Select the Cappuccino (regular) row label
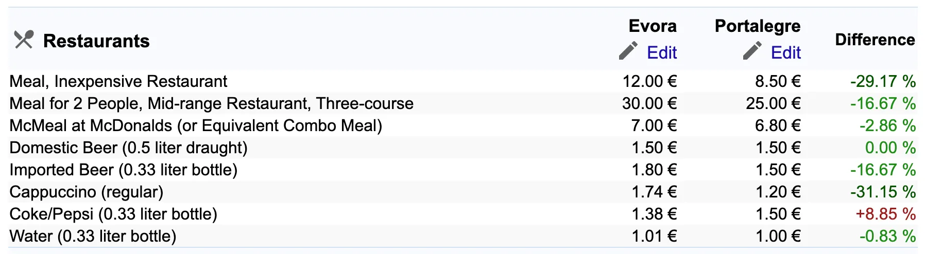Screen dimensions: 925x254 87,192
